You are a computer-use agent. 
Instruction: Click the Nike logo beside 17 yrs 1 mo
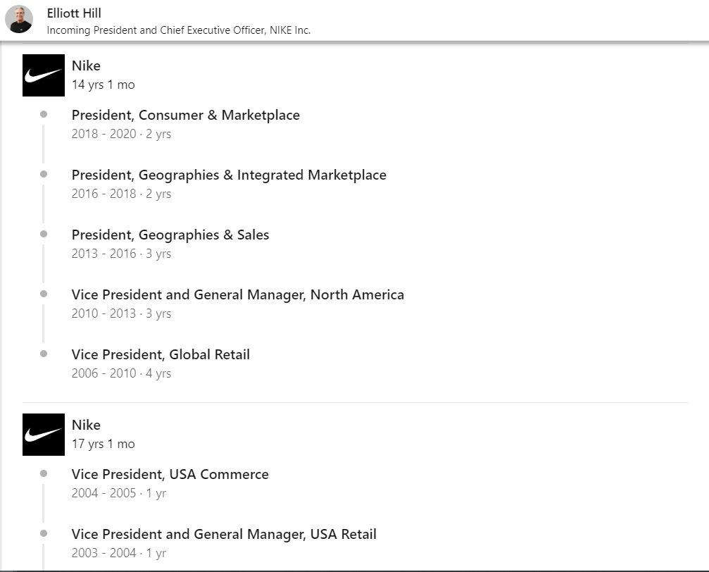(44, 435)
